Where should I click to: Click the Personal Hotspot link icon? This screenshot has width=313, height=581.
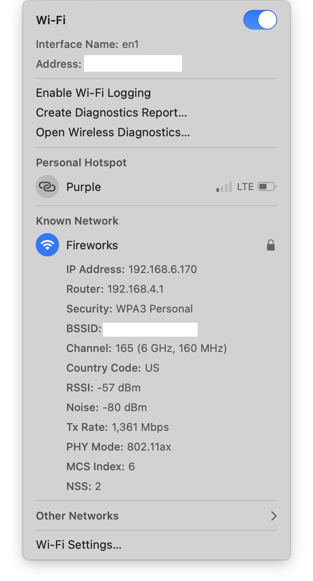(47, 186)
